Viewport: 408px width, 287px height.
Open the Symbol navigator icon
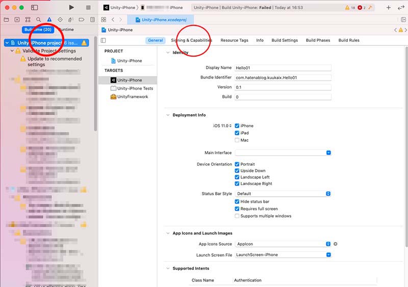(28, 19)
